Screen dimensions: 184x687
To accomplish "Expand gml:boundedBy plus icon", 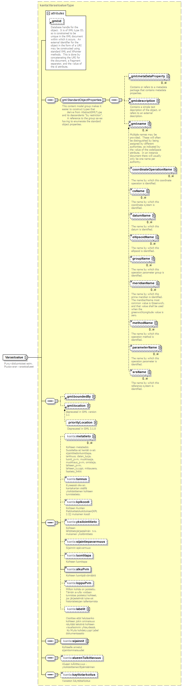I will [x=94, y=396].
